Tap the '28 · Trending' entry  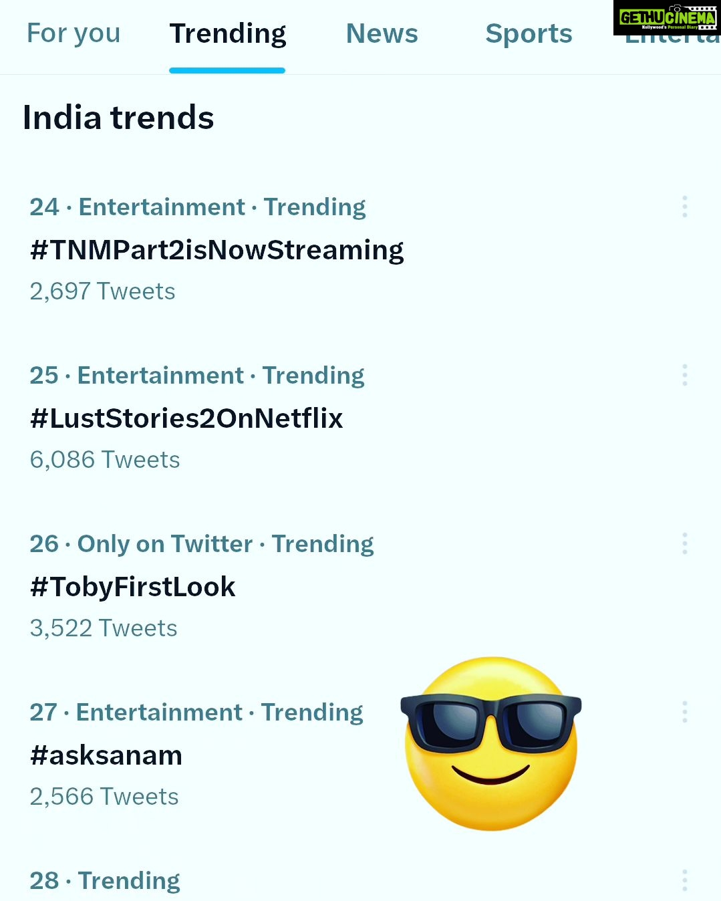105,881
